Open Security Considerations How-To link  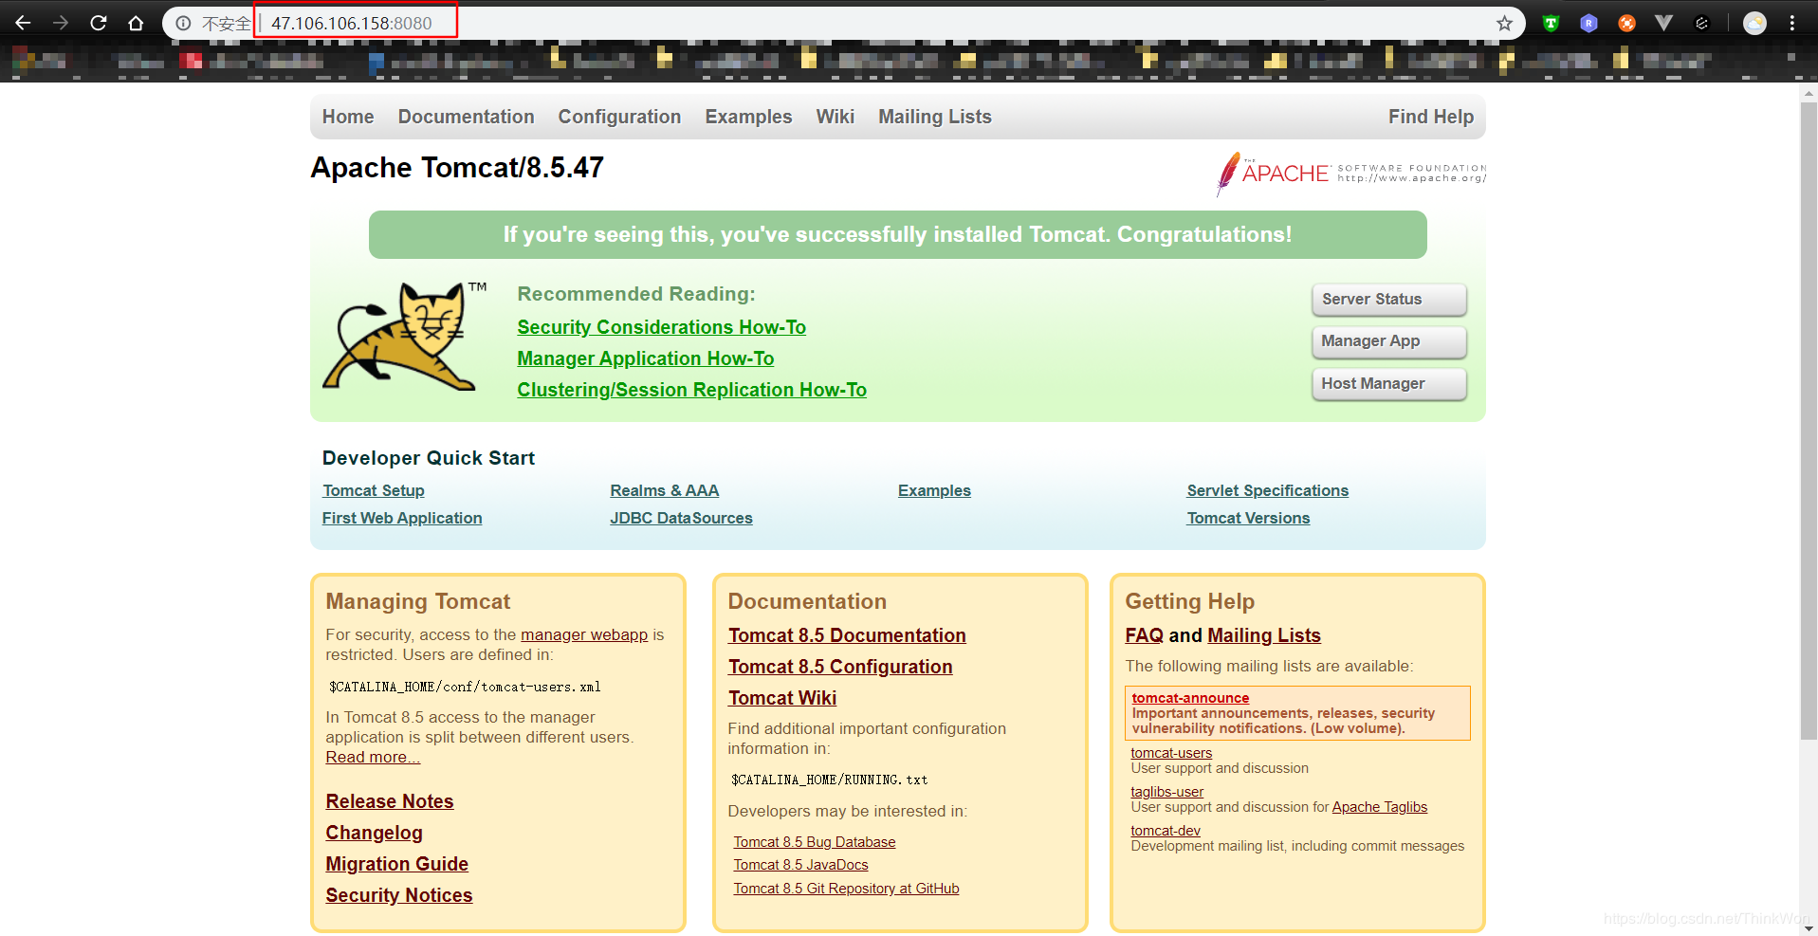point(661,327)
